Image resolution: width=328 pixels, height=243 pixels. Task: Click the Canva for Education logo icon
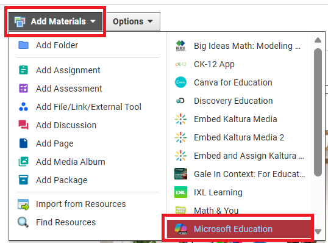coord(180,82)
